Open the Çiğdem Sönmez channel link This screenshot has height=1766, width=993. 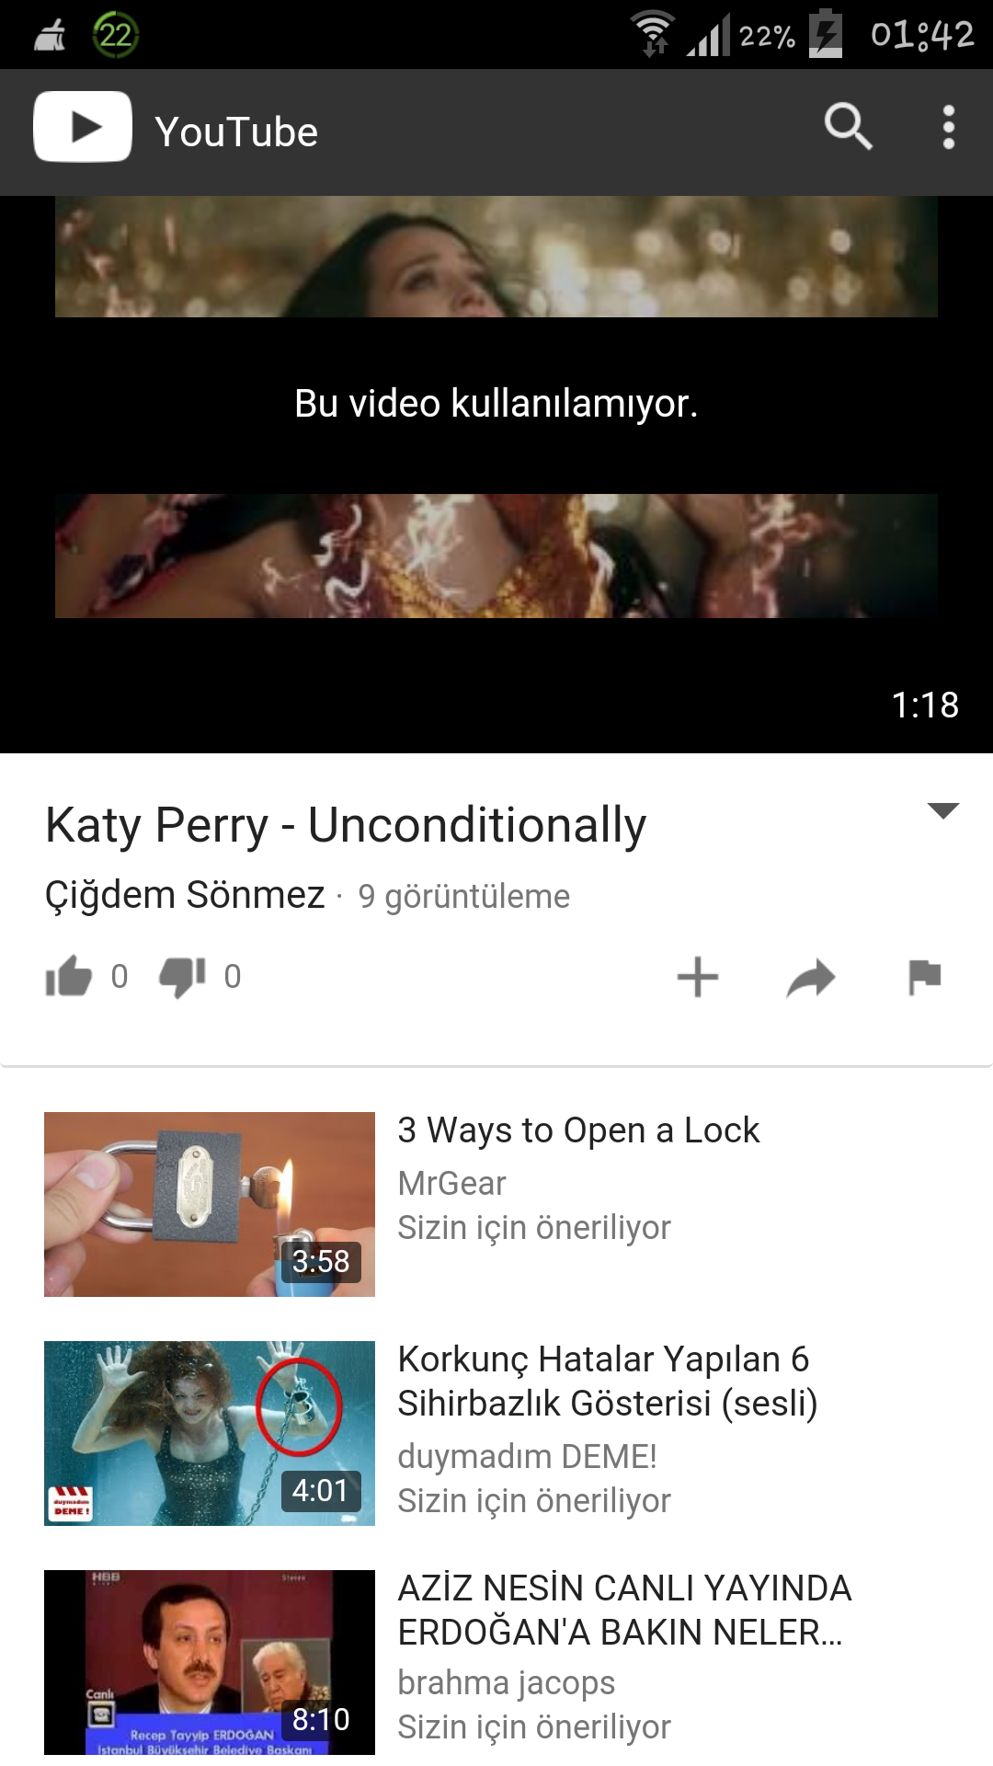pos(185,895)
